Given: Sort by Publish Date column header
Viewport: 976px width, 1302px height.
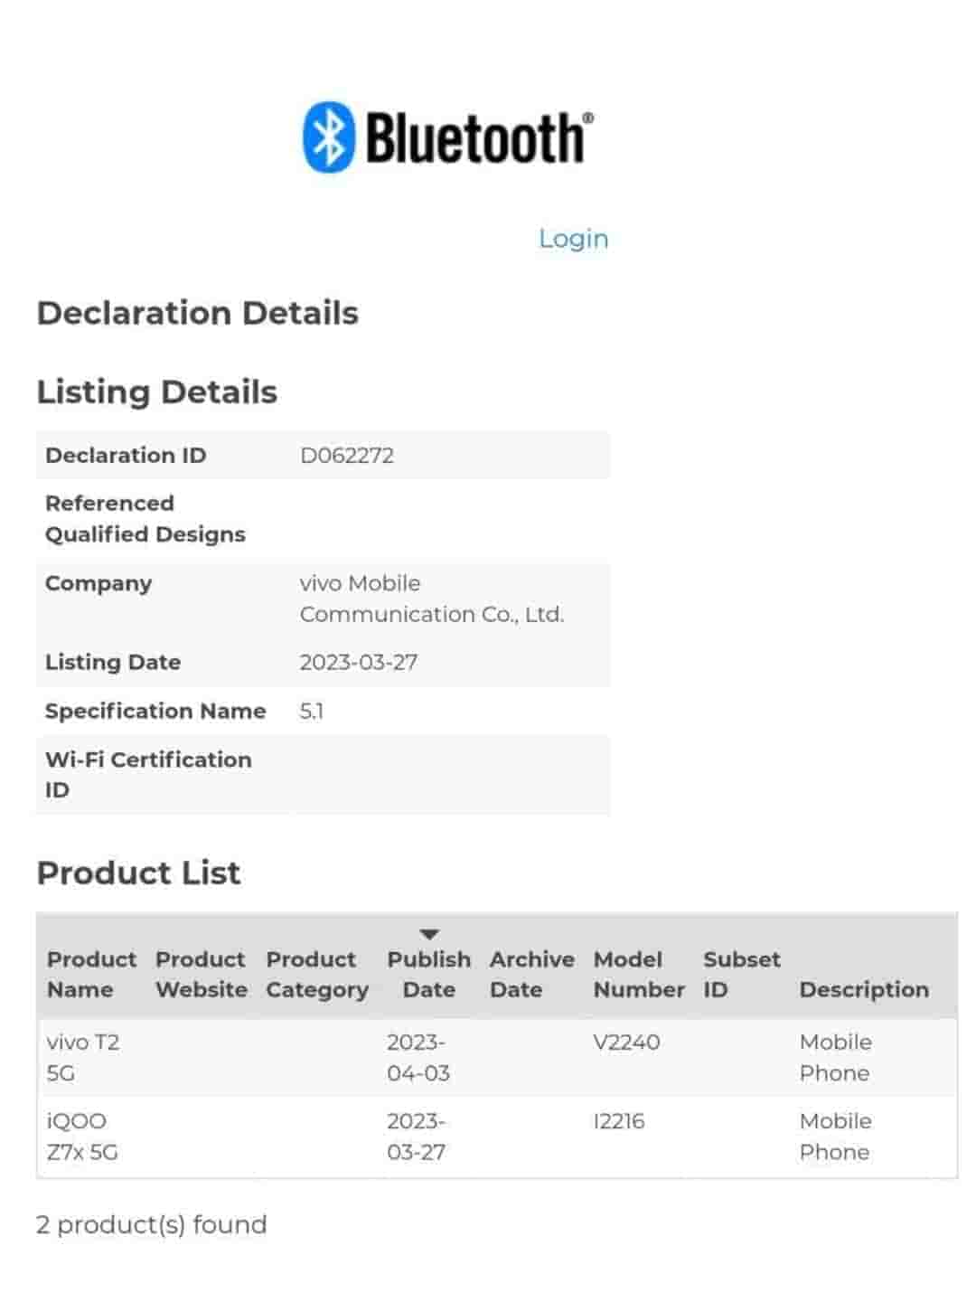Looking at the screenshot, I should click(x=428, y=975).
